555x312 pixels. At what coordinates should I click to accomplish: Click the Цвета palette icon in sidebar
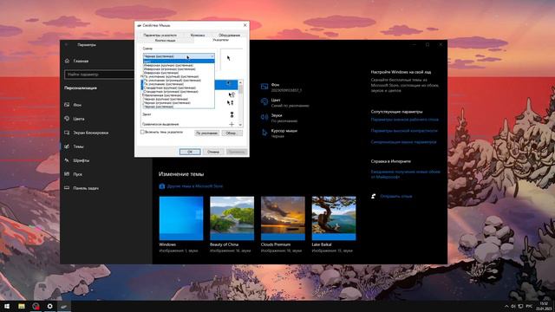(x=67, y=119)
